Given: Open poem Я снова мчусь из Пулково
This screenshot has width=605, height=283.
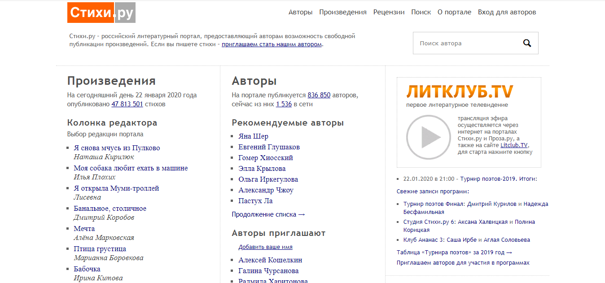Looking at the screenshot, I should point(117,148).
